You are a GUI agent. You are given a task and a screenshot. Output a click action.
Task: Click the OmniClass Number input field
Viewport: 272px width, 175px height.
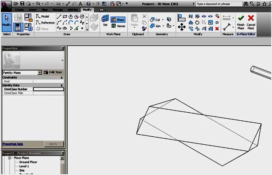48,89
